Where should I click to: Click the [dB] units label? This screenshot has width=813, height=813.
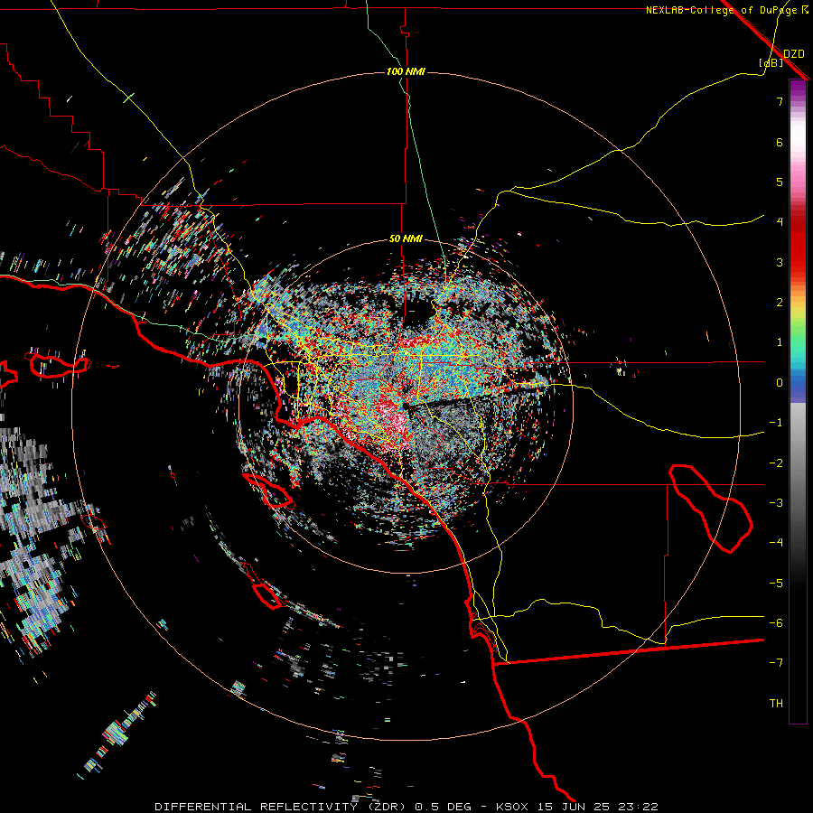point(771,62)
